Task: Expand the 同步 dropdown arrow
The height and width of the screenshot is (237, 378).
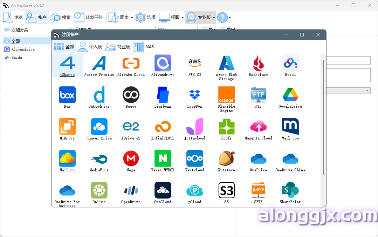Action: 131,18
